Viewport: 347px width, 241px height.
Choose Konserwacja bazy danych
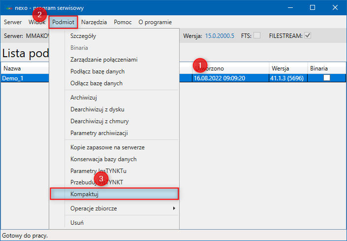pos(114,159)
